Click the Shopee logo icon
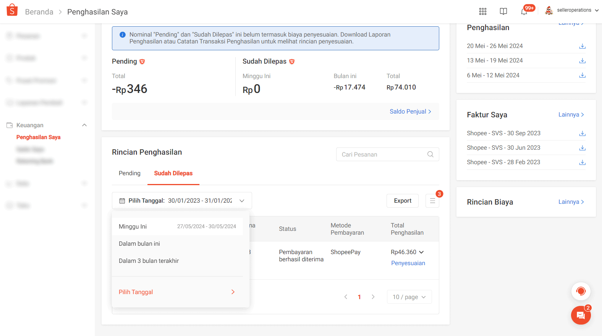 (x=12, y=10)
